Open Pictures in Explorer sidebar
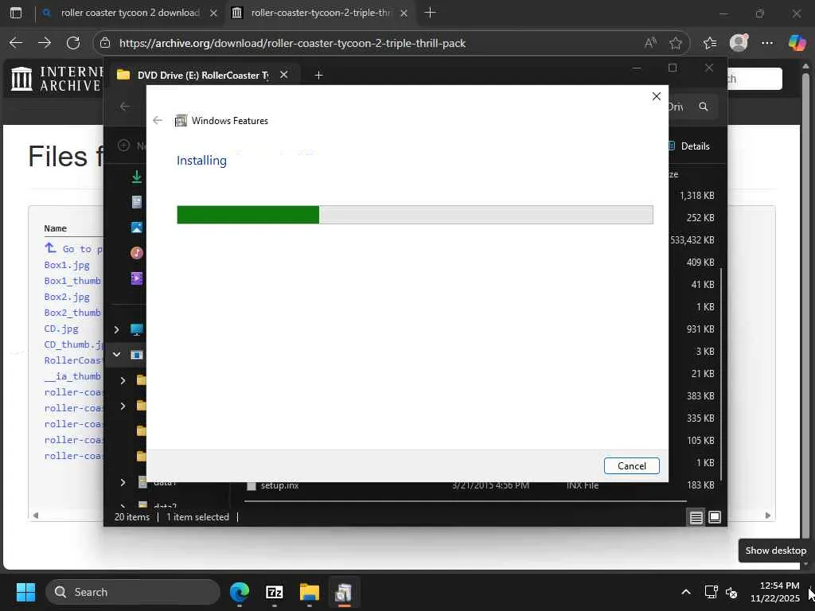 (137, 227)
